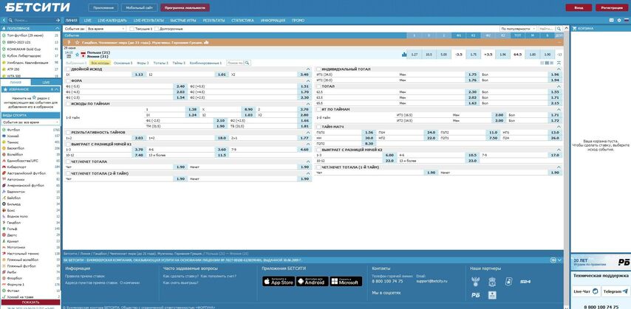Open Telegram support button
The height and width of the screenshot is (309, 631).
pyautogui.click(x=615, y=291)
